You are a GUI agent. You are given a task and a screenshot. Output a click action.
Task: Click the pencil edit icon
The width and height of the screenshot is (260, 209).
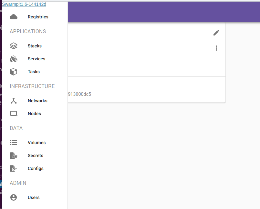click(216, 33)
